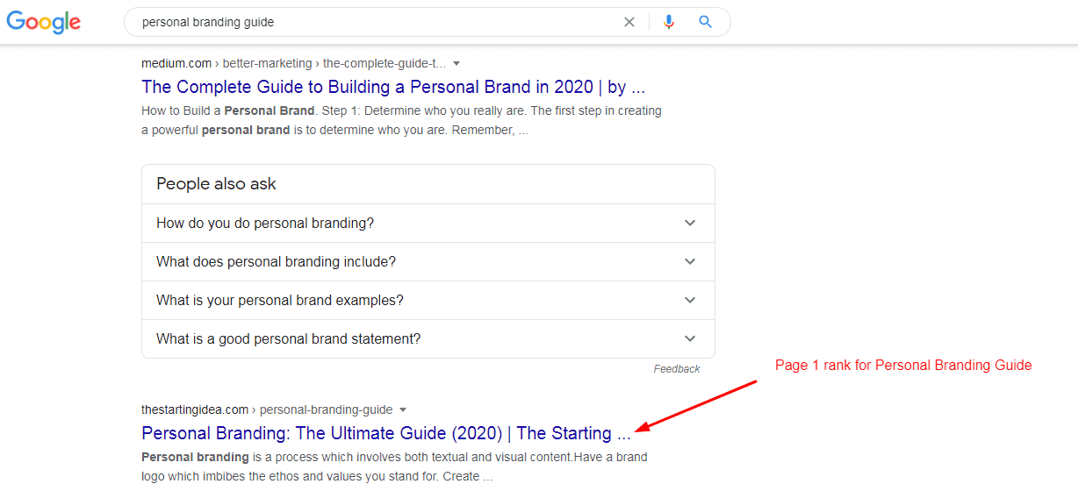The width and height of the screenshot is (1078, 484).
Task: Click chevron beside "What is a good personal brand statement?"
Action: tap(690, 339)
